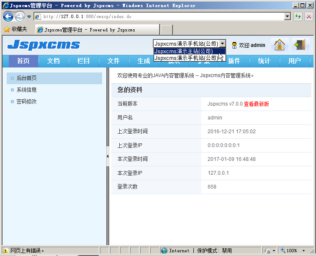316x256 pixels.
Task: Click the 2017-01-09 16:48:48 time value
Action: (231, 159)
